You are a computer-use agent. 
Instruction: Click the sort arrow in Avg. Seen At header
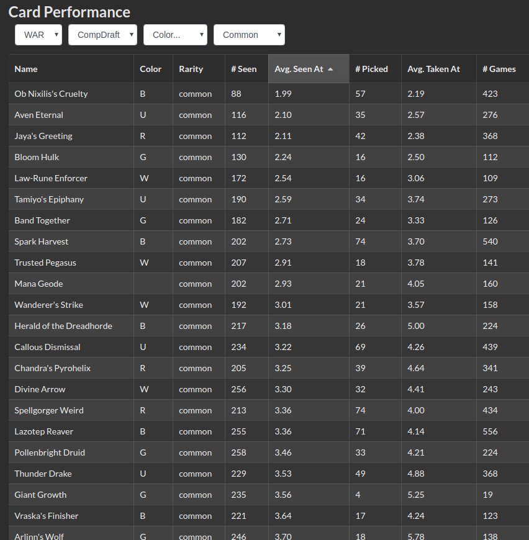330,69
